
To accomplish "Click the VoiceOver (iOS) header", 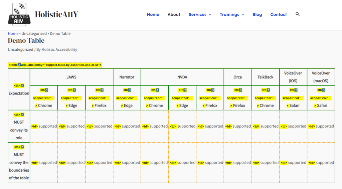I will (293, 77).
